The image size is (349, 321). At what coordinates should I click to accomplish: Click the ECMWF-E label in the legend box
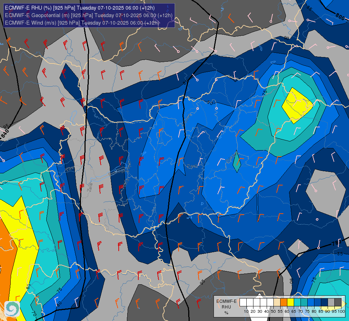(226, 301)
